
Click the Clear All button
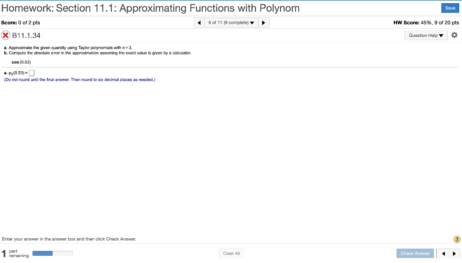click(231, 253)
